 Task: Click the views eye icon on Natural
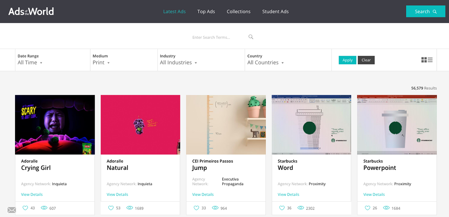coord(130,208)
